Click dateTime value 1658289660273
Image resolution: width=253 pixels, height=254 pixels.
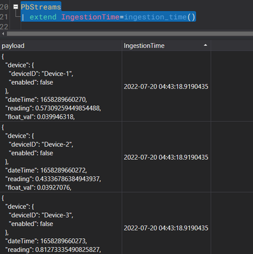coord(63,241)
